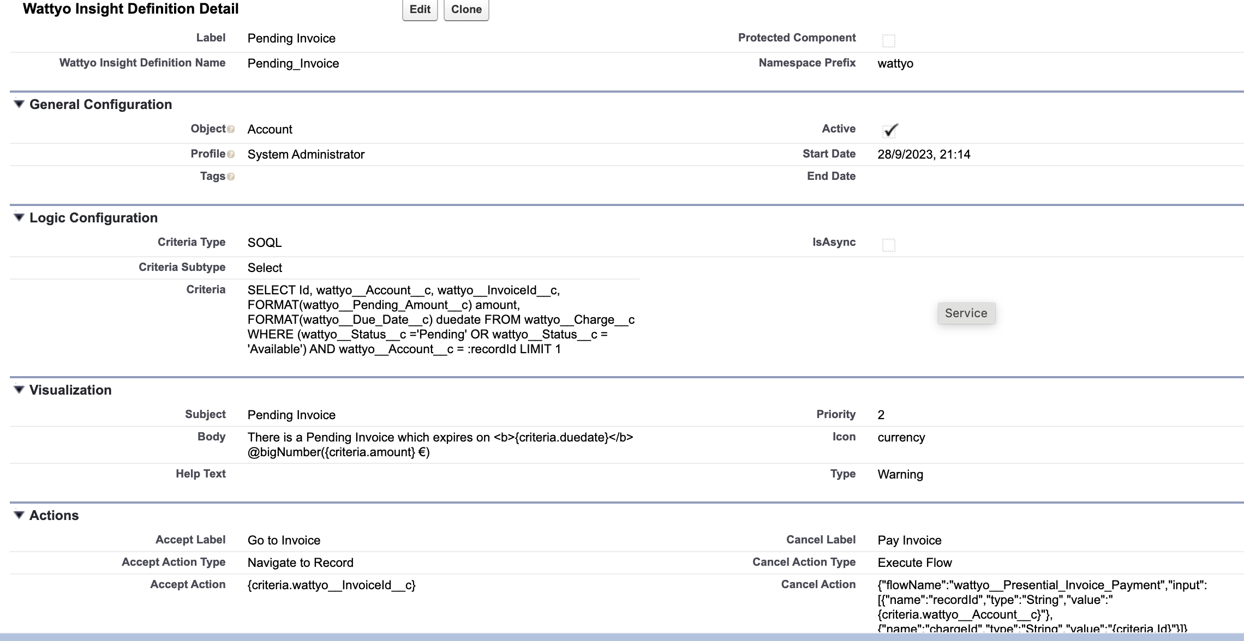Select the Accept Label 'Go to Invoice'
The image size is (1244, 641).
point(284,540)
